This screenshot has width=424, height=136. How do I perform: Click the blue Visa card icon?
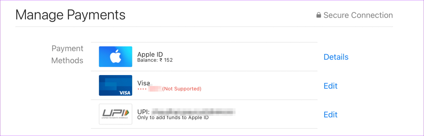click(115, 85)
